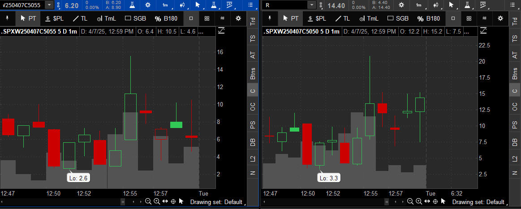
Task: Select TmL tool in right chart
Action: pos(369,19)
